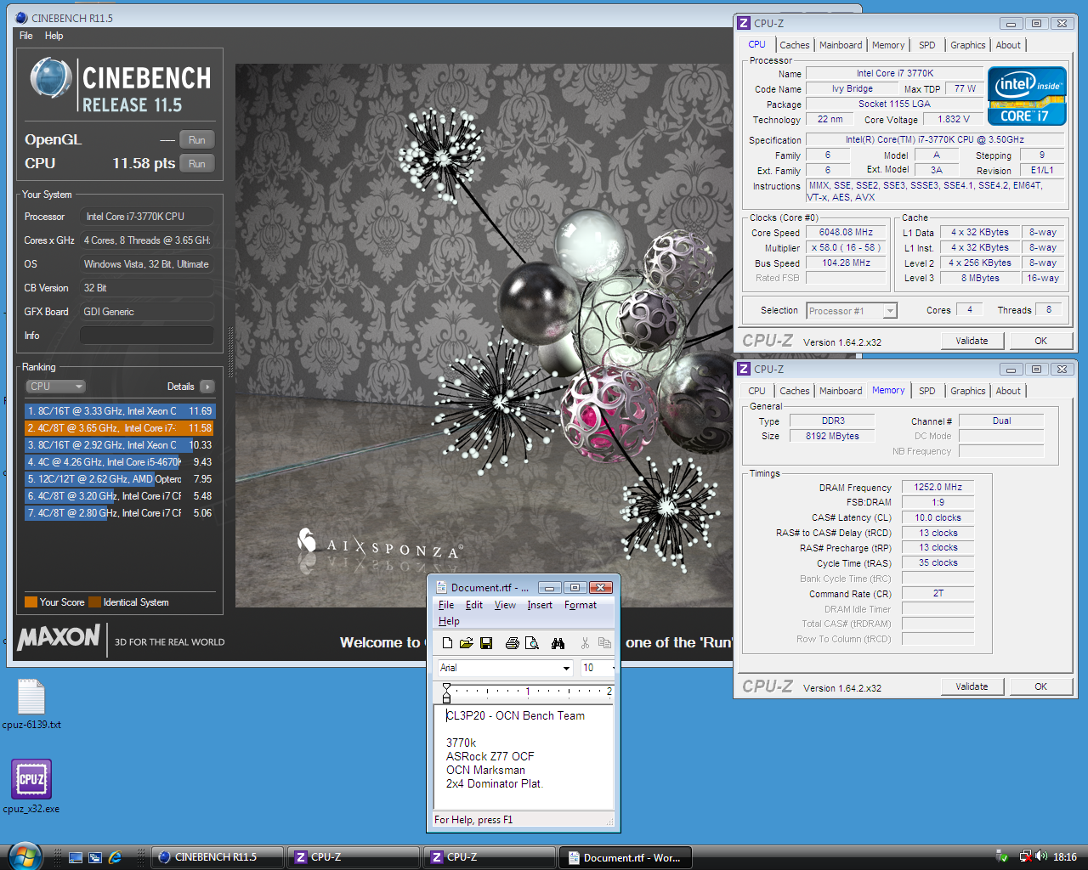
Task: Switch to CPU tab in lower CPU-Z window
Action: pos(756,391)
